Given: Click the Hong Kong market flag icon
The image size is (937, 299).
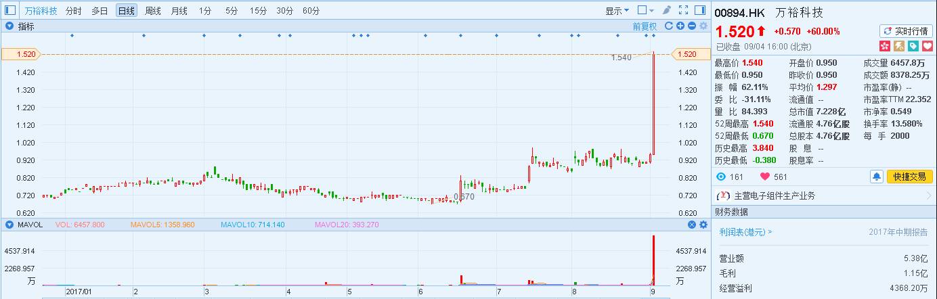Looking at the screenshot, I should coord(885,46).
